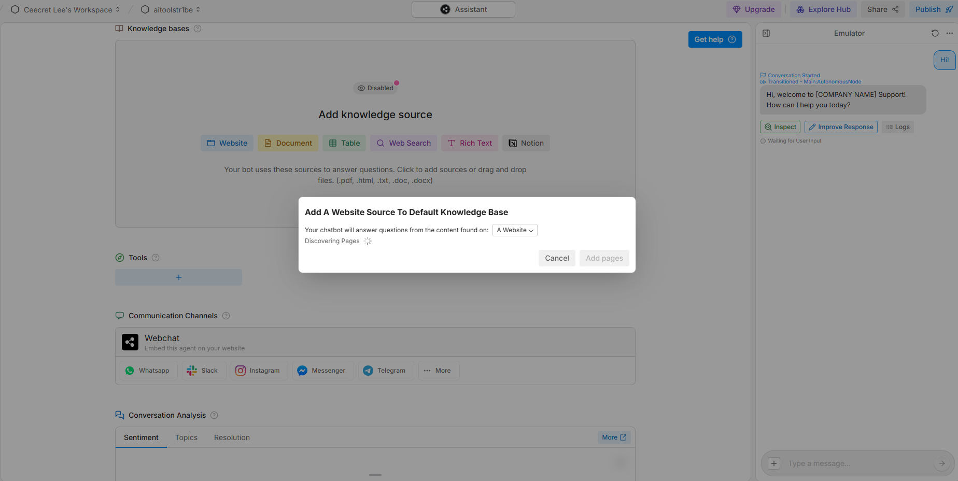The image size is (958, 481).
Task: Open the A Website source dropdown
Action: pos(514,230)
